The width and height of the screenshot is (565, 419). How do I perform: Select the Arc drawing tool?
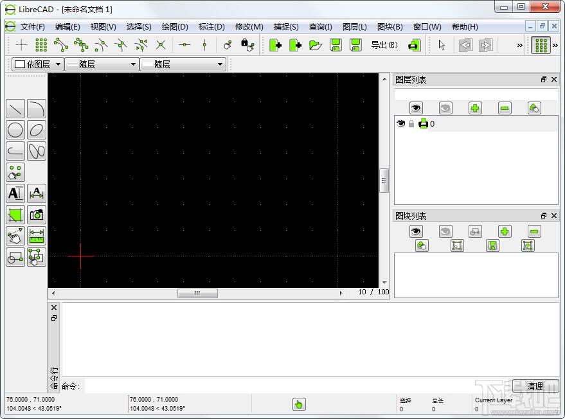[x=37, y=109]
